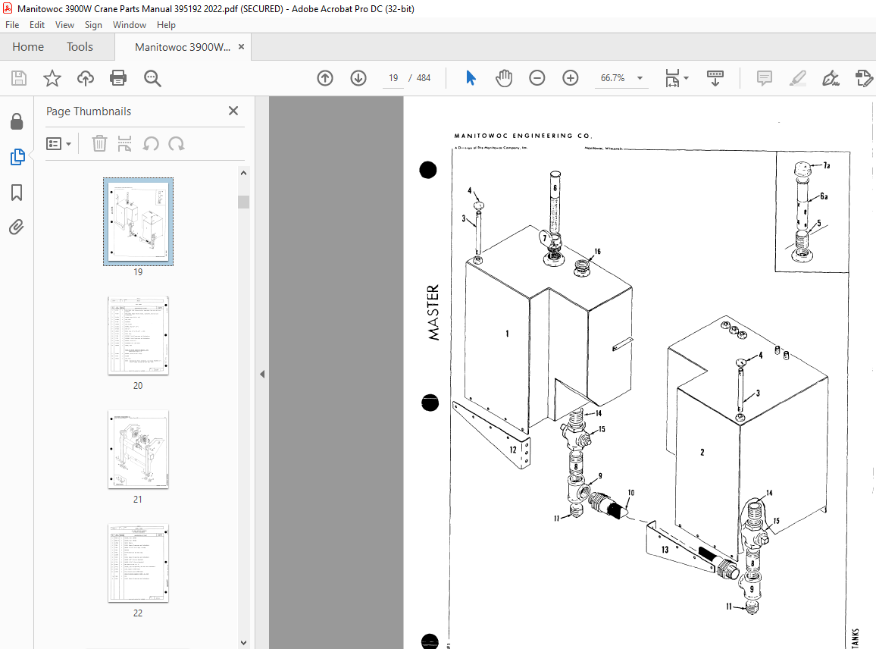Image resolution: width=876 pixels, height=649 pixels.
Task: Click the print pages icon in thumbnails panel
Action: click(x=124, y=143)
